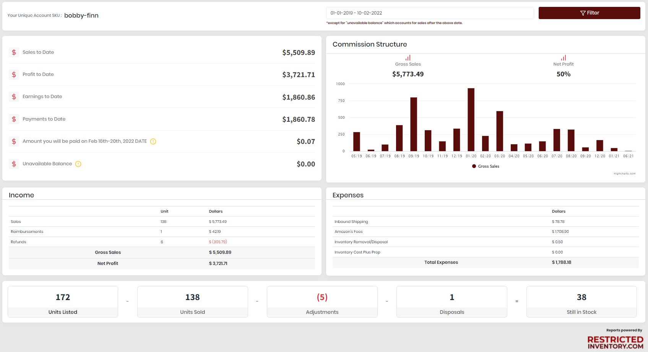Click Sales units value 138 in Income
648x352 pixels.
point(163,222)
